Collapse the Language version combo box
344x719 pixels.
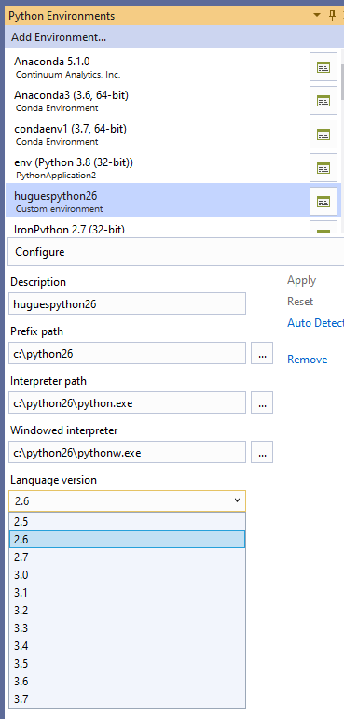[x=127, y=500]
